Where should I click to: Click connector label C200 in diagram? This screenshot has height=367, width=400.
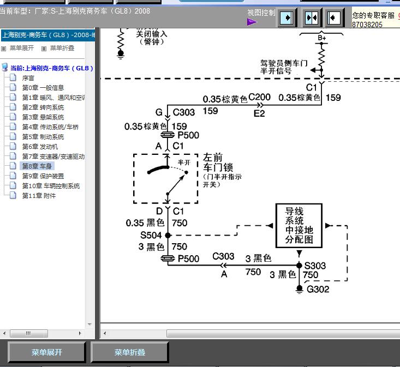point(259,97)
